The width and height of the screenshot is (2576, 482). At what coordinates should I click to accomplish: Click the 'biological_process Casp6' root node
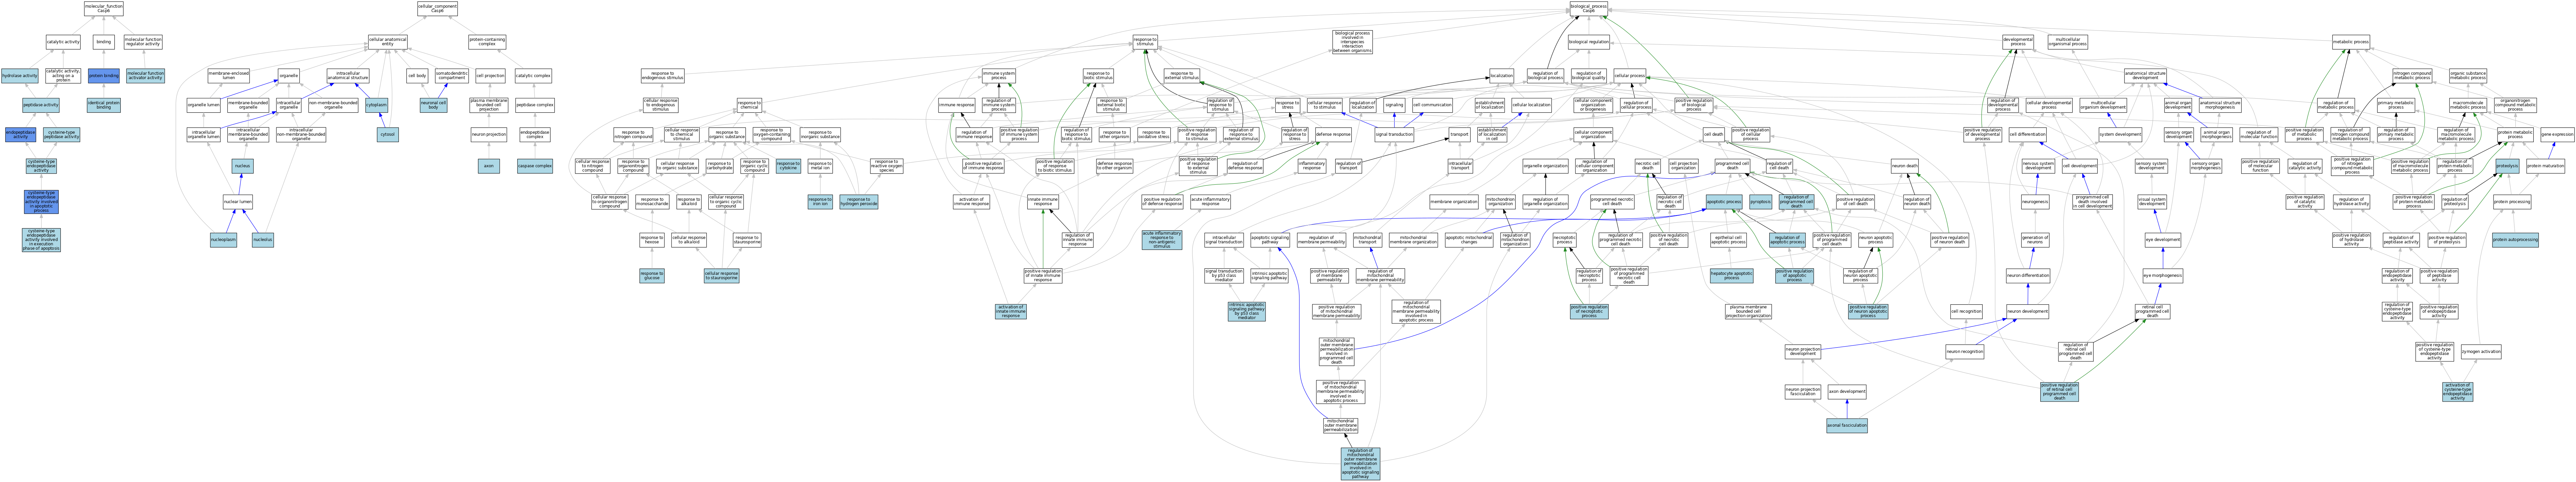pos(1588,9)
